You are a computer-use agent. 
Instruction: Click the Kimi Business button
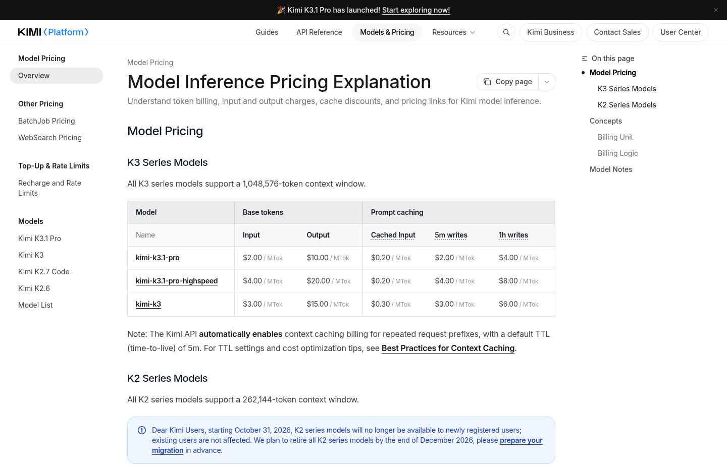click(550, 32)
